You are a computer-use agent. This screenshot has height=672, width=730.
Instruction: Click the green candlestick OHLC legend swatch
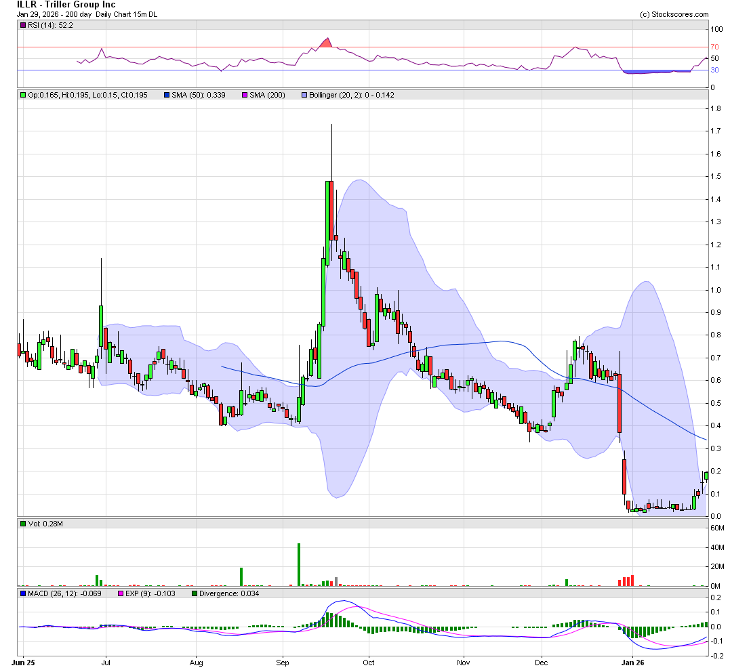[23, 95]
